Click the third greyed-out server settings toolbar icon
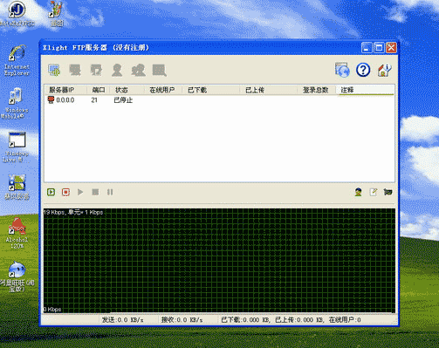Viewport: 439px width, 348px height. coord(96,70)
